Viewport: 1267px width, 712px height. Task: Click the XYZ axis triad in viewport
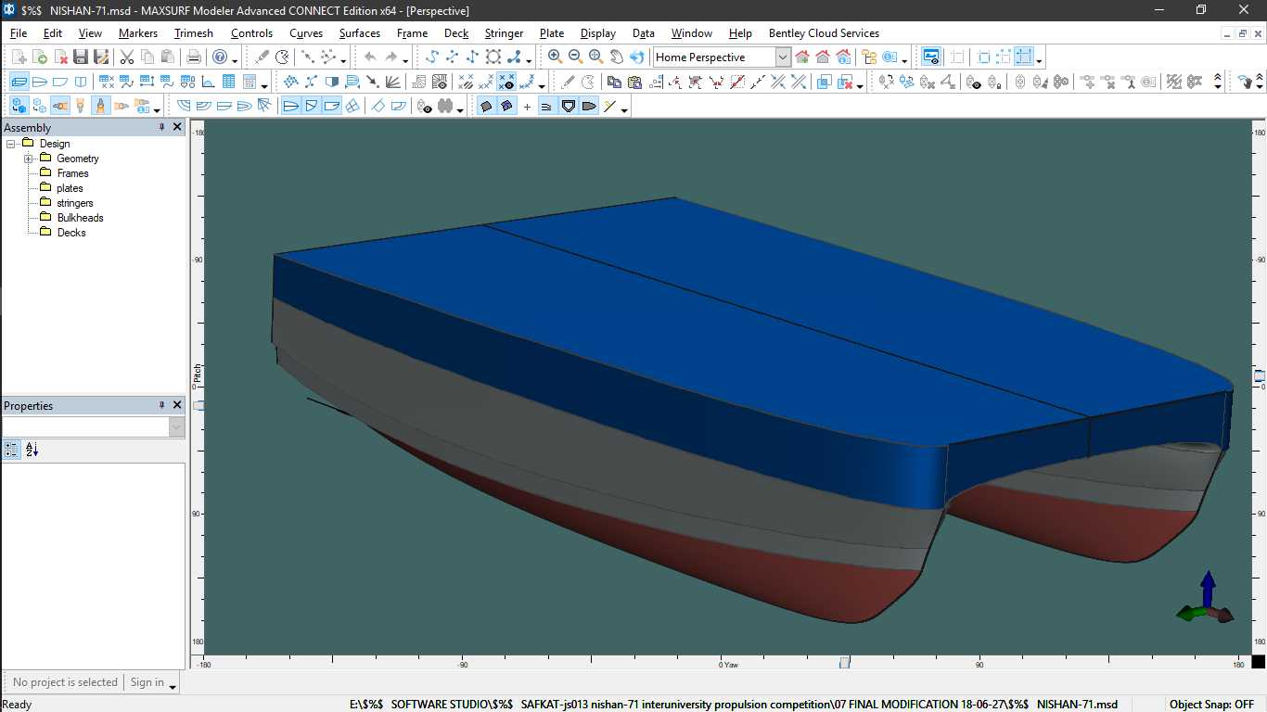point(1206,598)
